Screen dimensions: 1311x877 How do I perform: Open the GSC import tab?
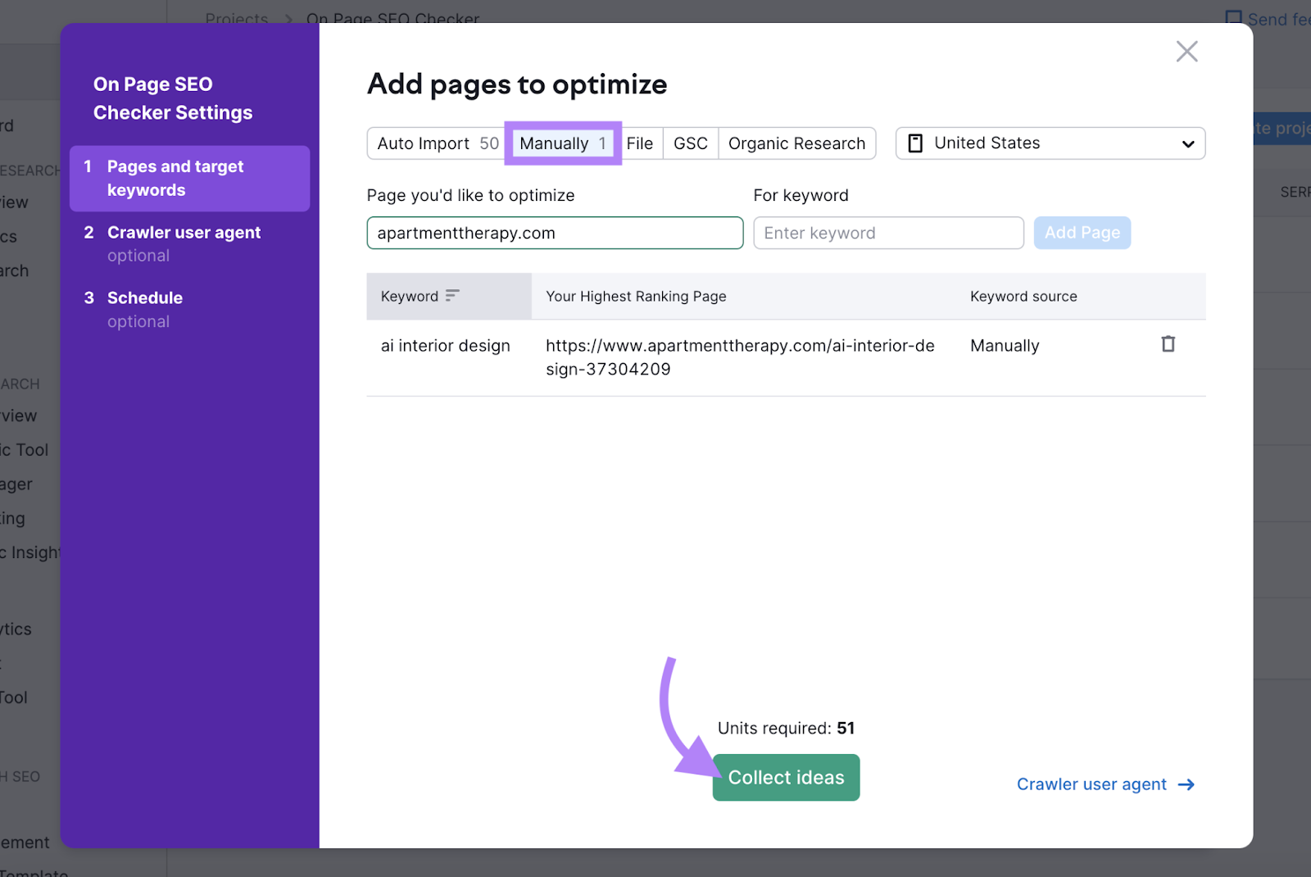click(x=690, y=143)
